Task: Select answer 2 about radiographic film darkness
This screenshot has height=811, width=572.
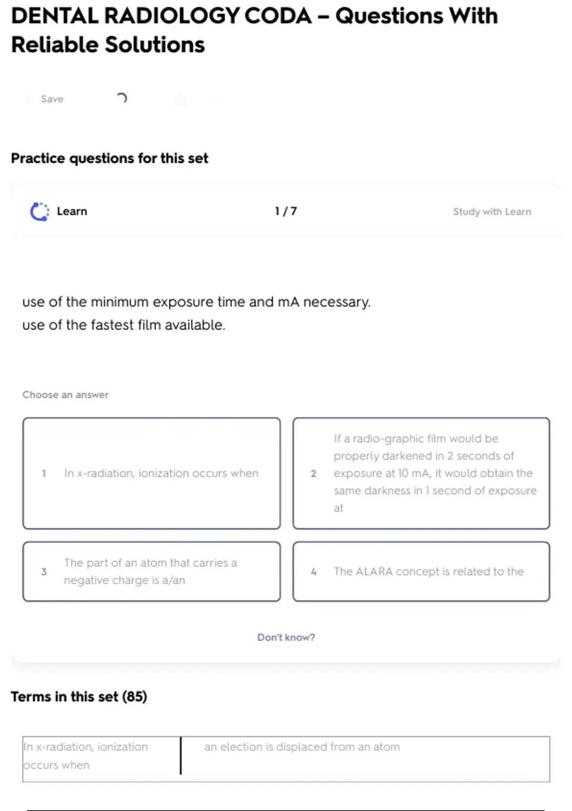Action: click(x=421, y=473)
